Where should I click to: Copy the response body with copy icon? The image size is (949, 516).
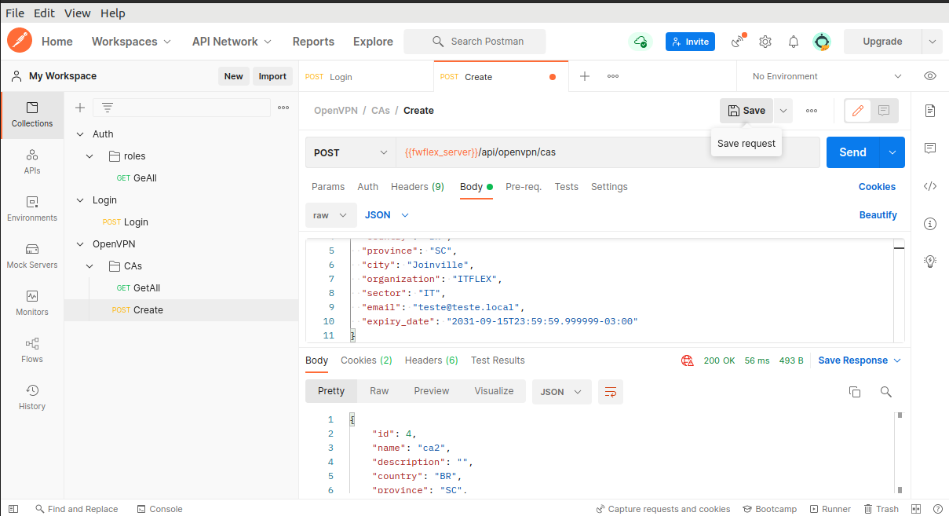[855, 392]
